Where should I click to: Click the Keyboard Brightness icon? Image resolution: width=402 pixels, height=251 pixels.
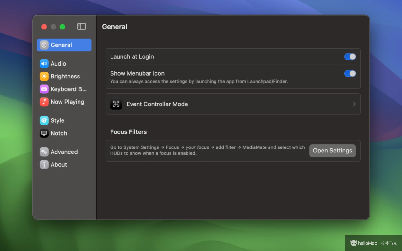point(44,89)
